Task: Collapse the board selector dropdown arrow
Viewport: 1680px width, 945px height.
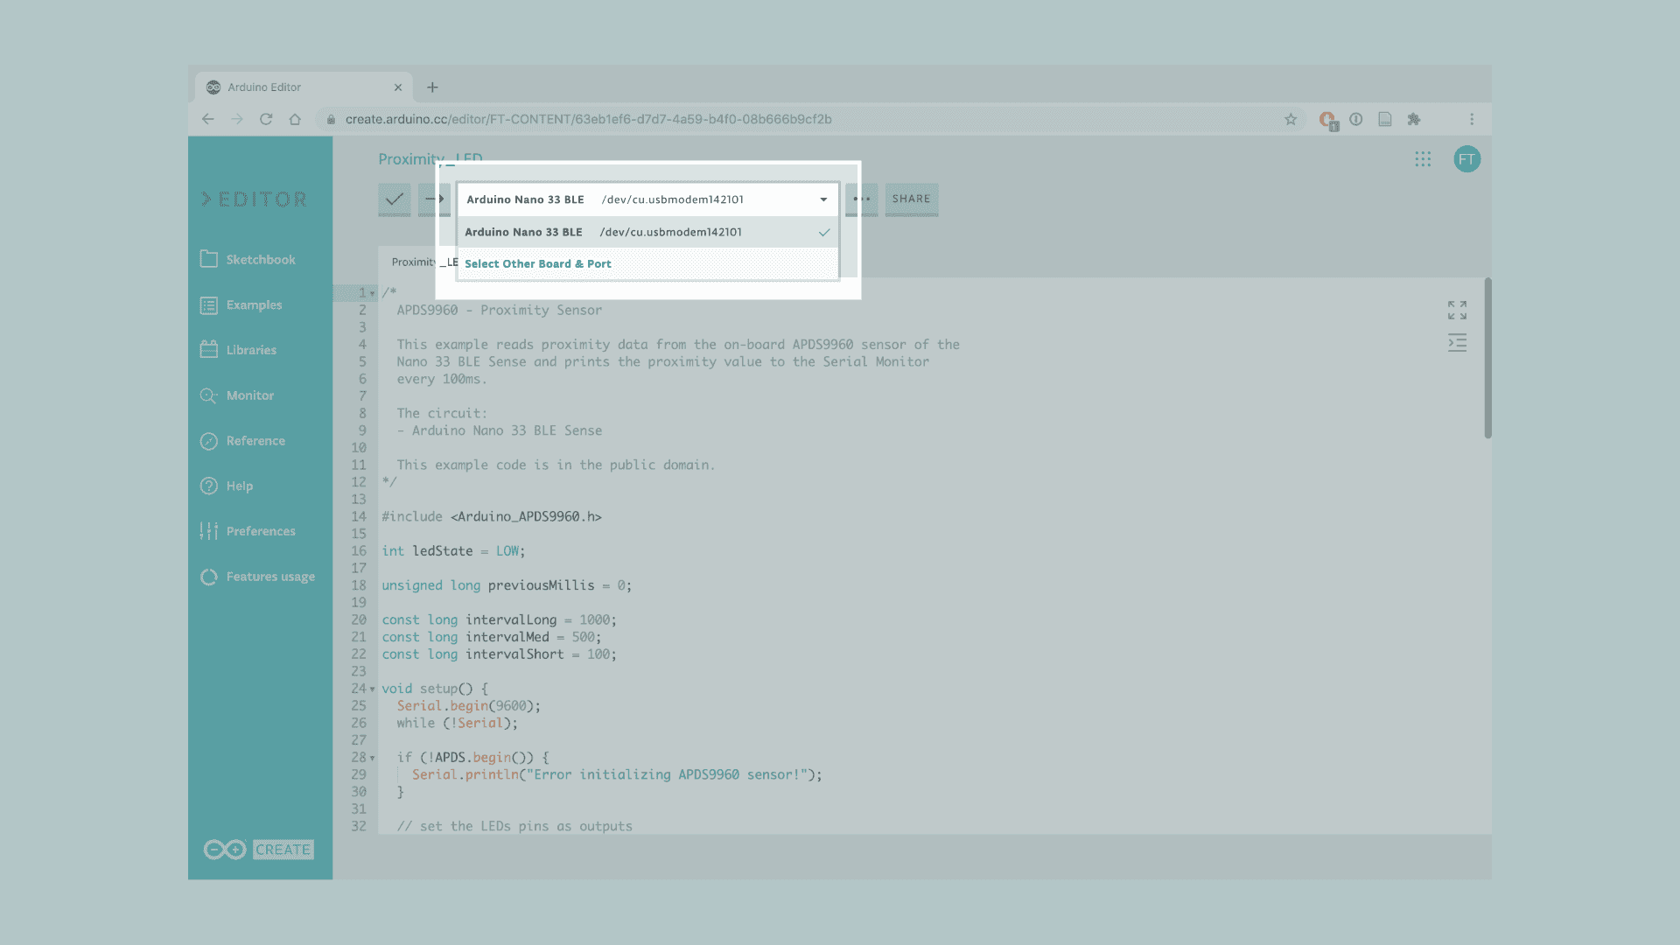Action: [x=823, y=199]
